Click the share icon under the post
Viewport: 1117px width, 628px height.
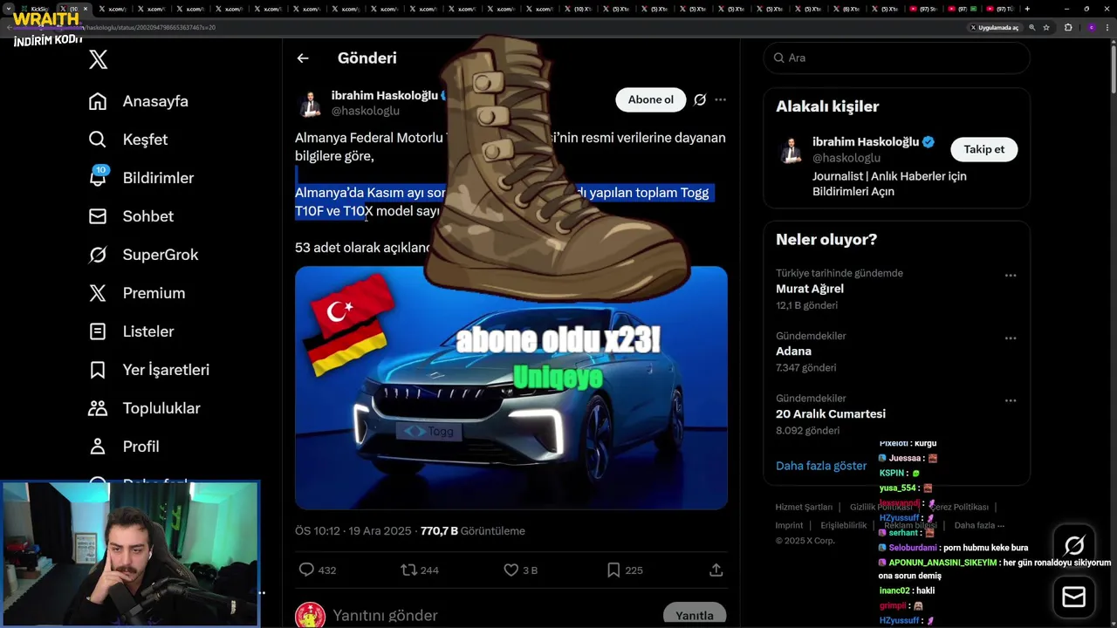[716, 570]
